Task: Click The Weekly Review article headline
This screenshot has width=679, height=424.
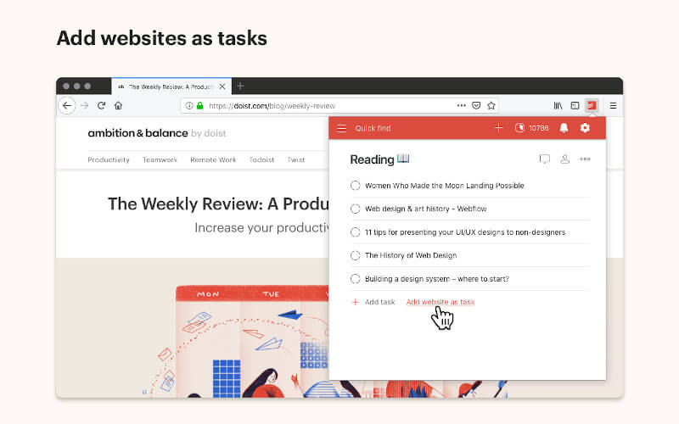Action: pyautogui.click(x=218, y=204)
